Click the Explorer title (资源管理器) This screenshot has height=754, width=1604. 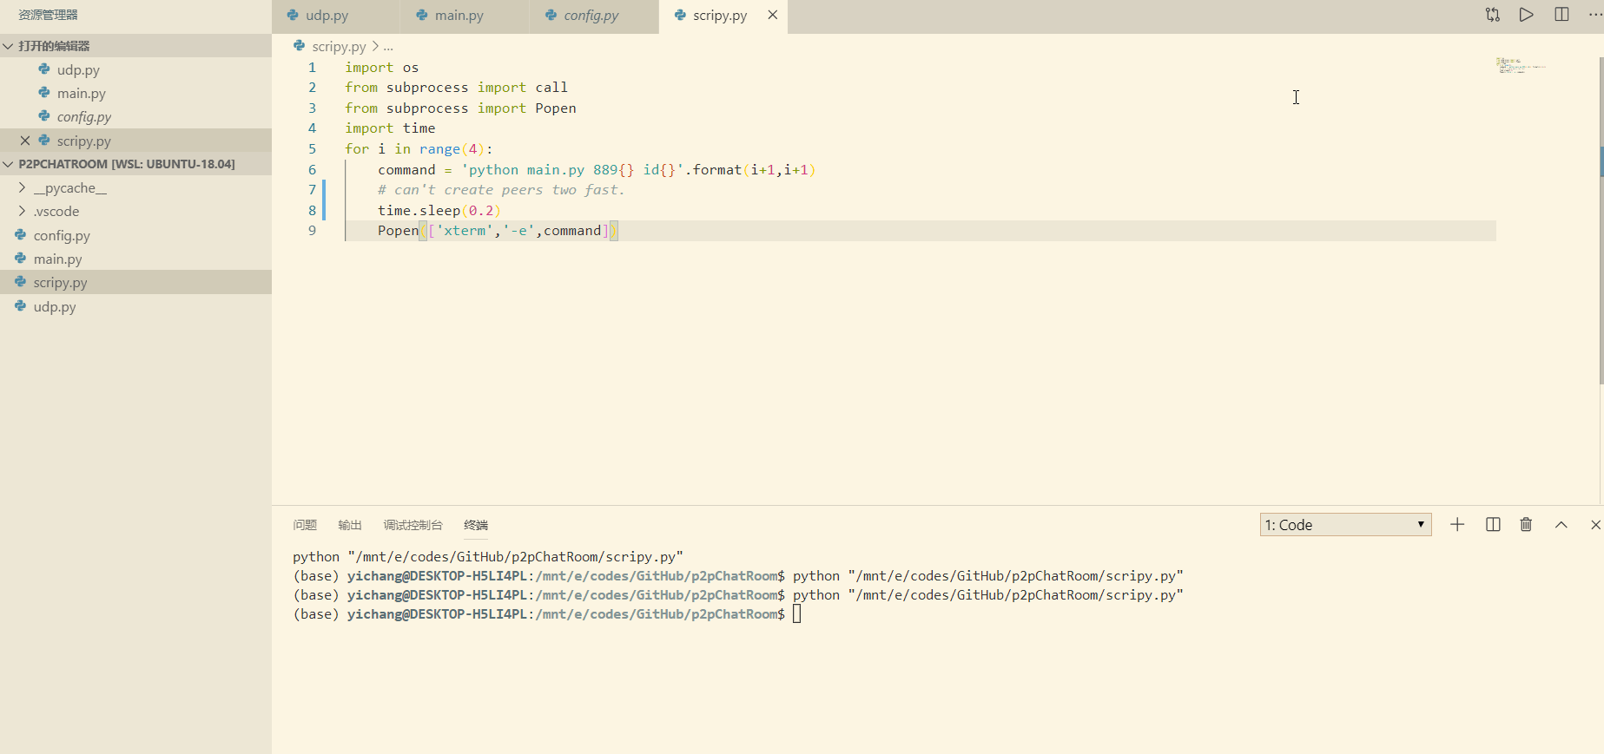48,15
